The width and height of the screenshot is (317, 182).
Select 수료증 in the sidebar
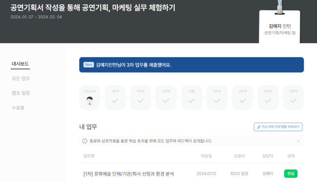coord(18,108)
